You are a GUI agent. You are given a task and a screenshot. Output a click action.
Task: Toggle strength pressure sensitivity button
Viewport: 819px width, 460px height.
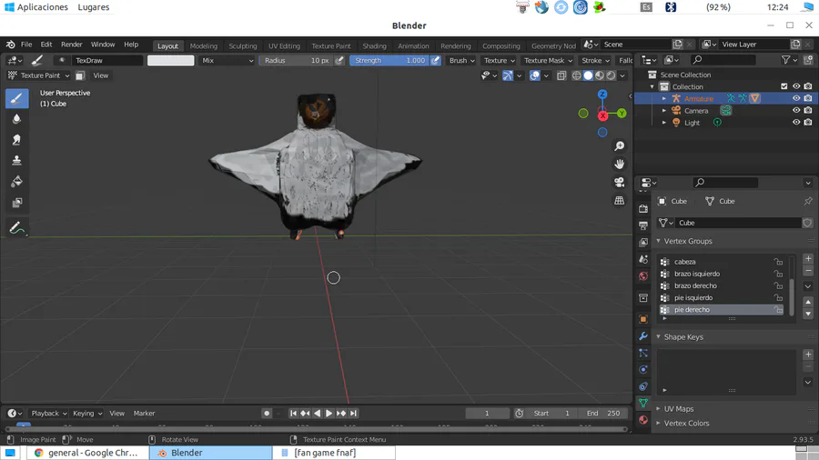[x=436, y=61]
